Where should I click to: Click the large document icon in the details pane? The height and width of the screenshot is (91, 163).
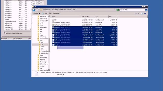pyautogui.click(x=36, y=74)
